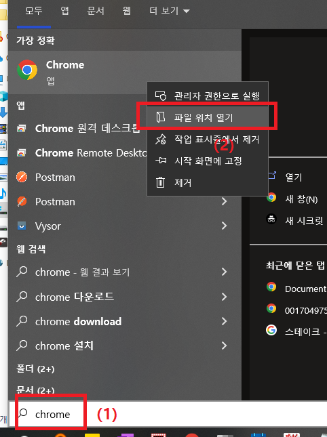Click the run-as-admin shield icon
The width and height of the screenshot is (327, 437).
click(x=161, y=96)
